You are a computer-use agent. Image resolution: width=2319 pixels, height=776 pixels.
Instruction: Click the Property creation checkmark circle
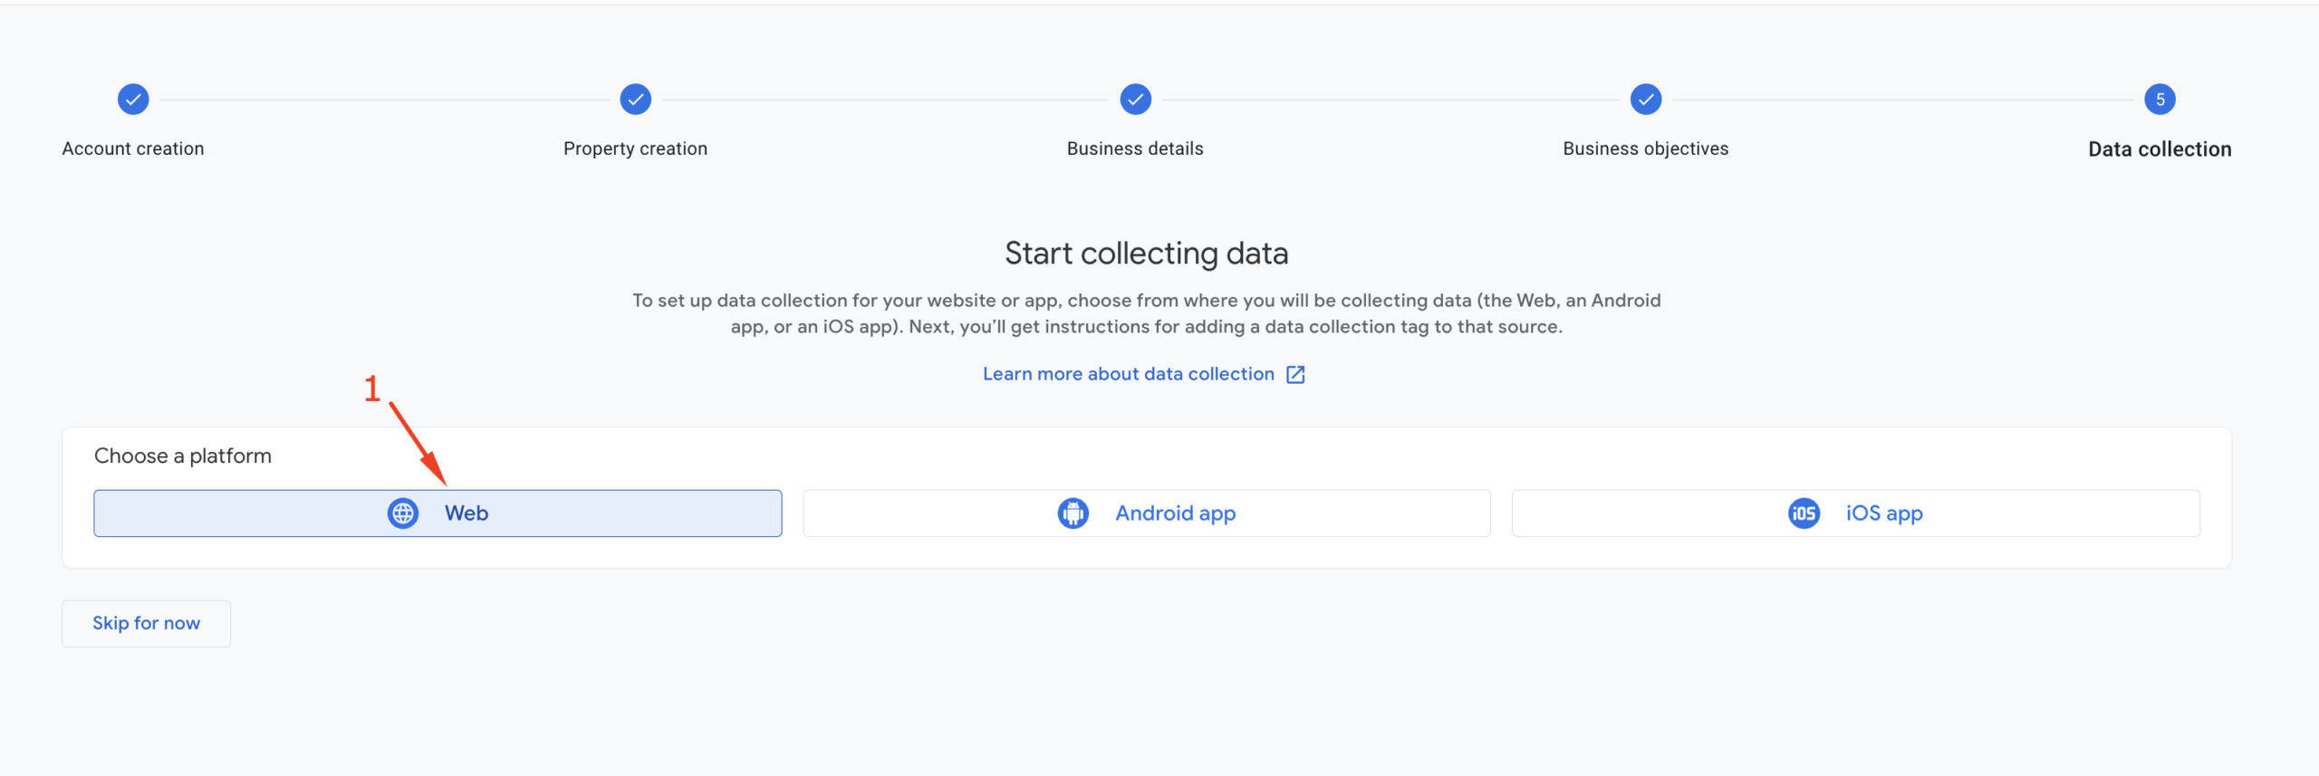point(636,100)
